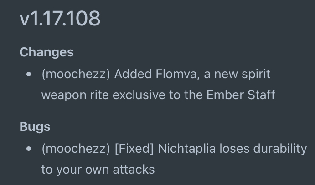Viewport: 315px width, 185px height.
Task: Click the [Fixed] status tag
Action: (x=134, y=149)
